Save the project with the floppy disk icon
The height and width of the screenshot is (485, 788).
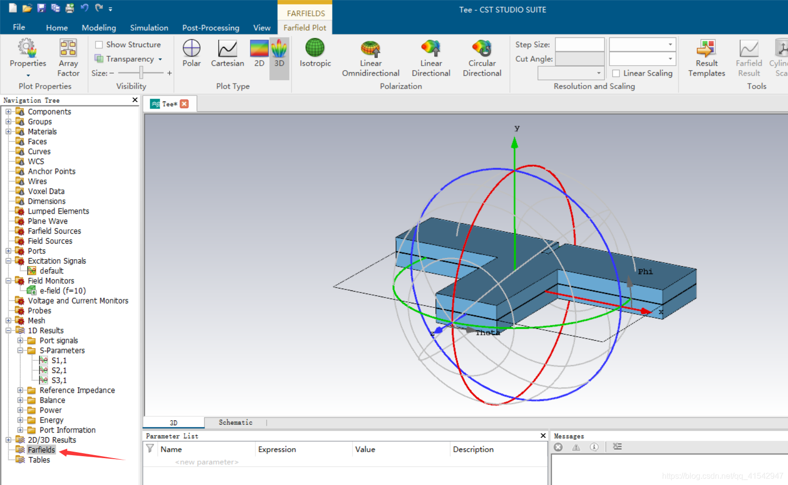(x=41, y=8)
